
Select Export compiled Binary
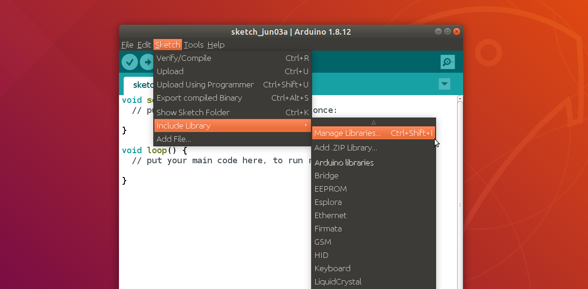(x=232, y=98)
